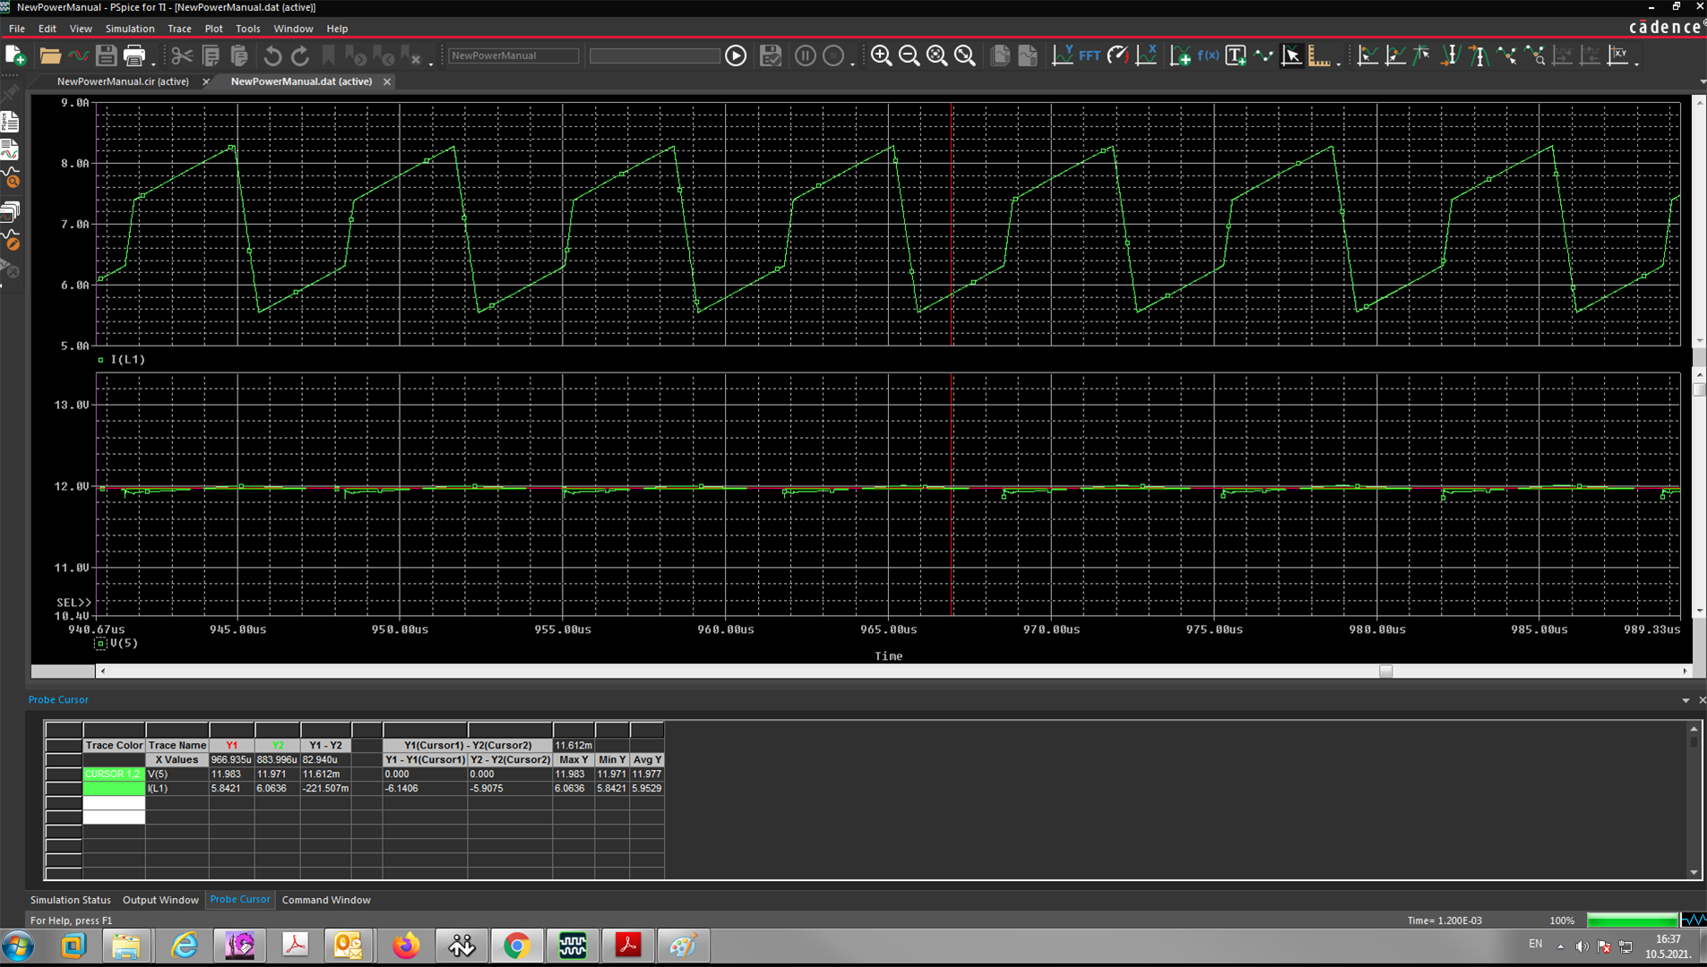The width and height of the screenshot is (1707, 967).
Task: Mark cursor X,Y label on plot
Action: coord(1618,56)
